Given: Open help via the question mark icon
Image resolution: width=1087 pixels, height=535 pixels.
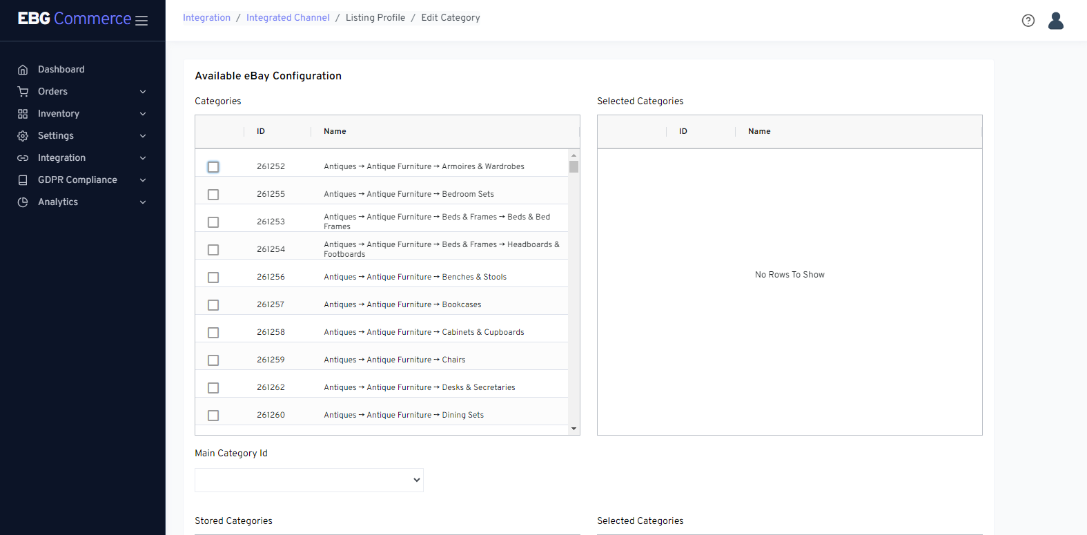Looking at the screenshot, I should (x=1028, y=21).
